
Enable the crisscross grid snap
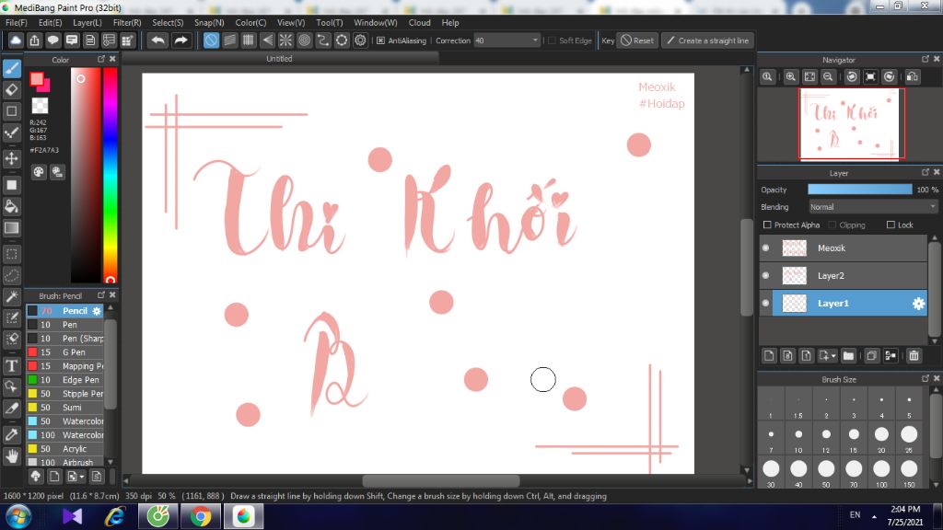coord(249,40)
